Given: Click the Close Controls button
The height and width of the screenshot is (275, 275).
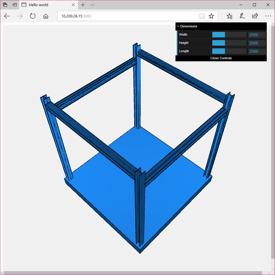Looking at the screenshot, I should (x=221, y=58).
